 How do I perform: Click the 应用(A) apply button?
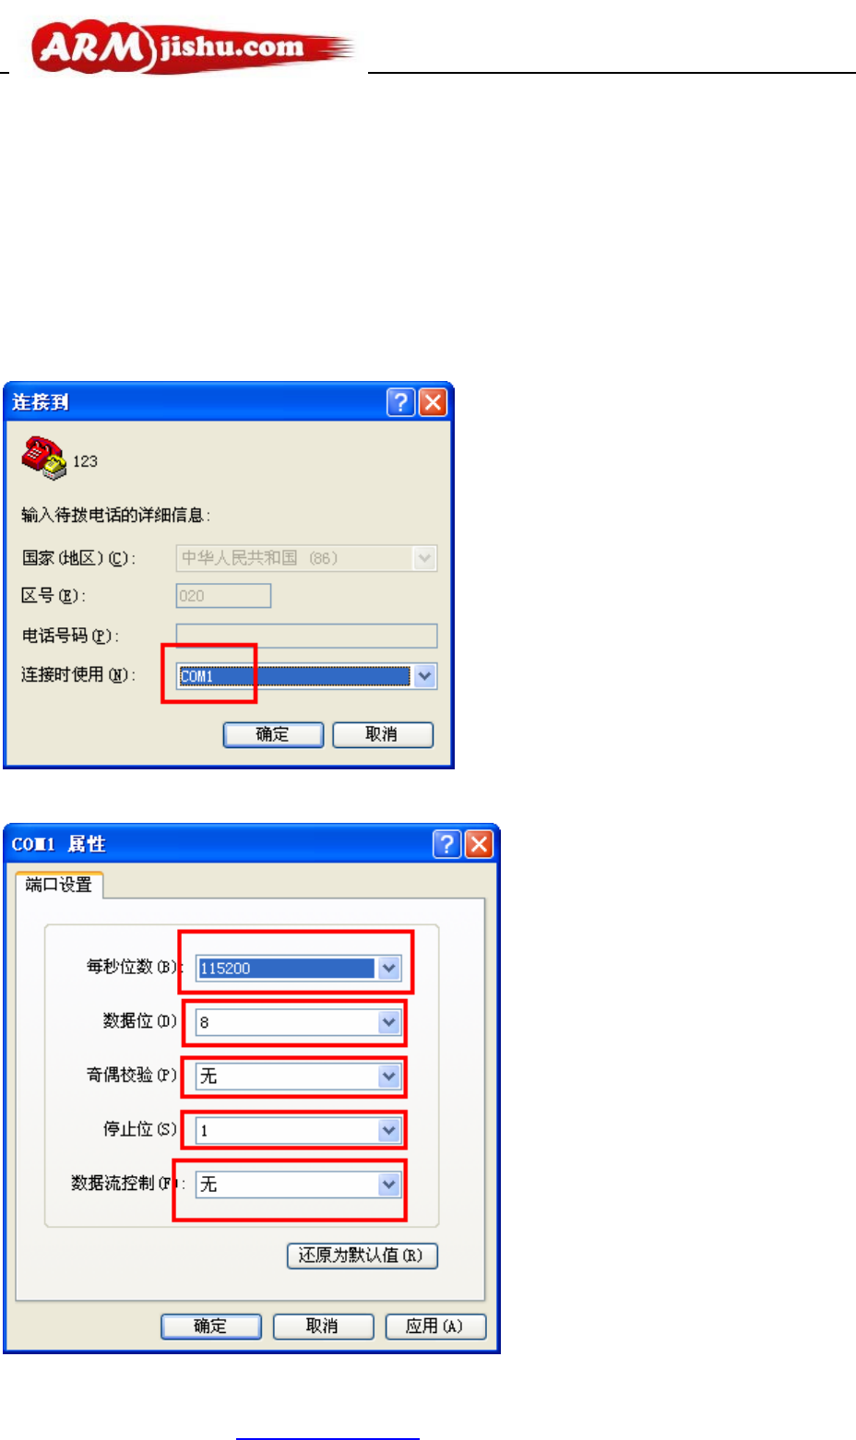435,1327
